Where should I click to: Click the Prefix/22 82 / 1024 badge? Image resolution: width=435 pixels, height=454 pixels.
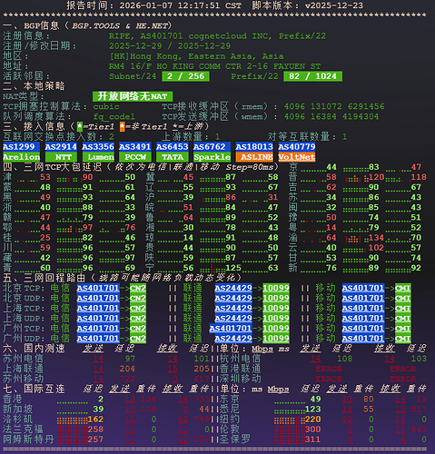pyautogui.click(x=312, y=76)
